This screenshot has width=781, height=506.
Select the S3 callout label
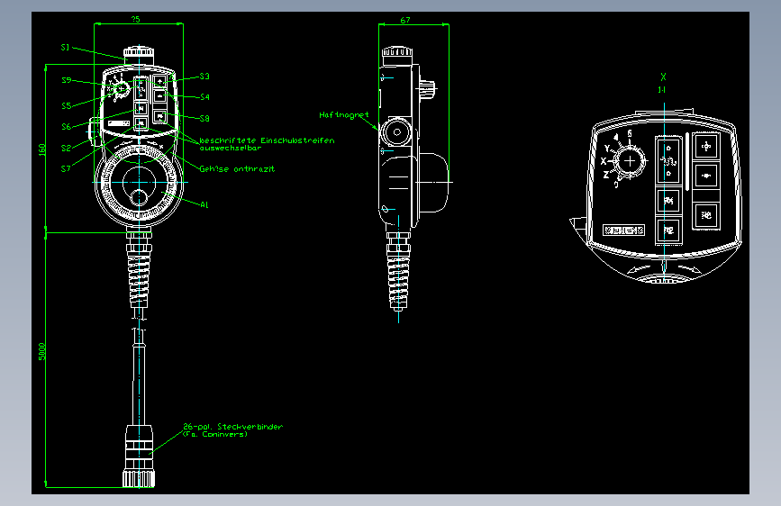204,77
